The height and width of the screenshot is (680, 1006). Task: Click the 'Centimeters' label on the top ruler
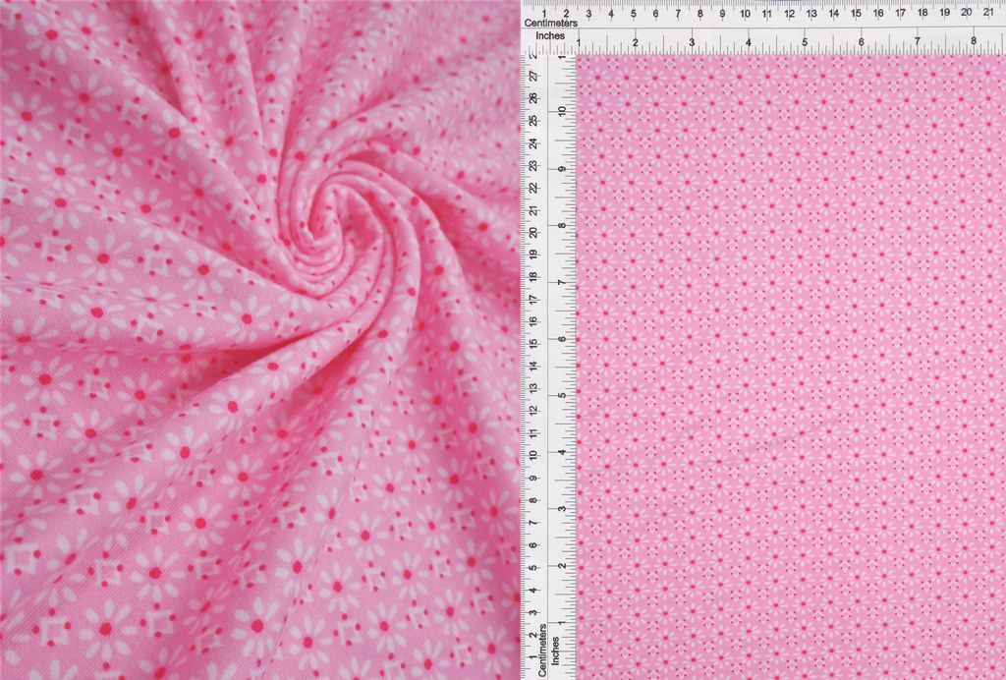click(551, 22)
